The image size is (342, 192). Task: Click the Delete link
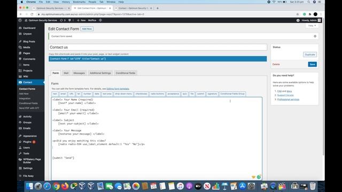[276, 65]
